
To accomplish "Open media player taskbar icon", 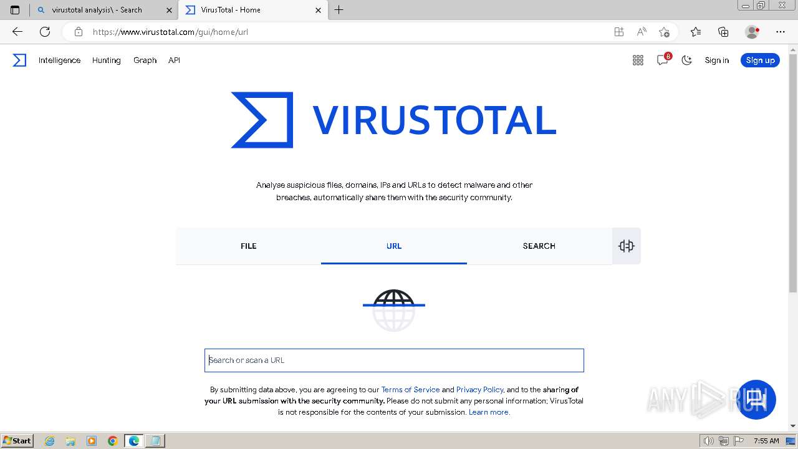I will click(92, 441).
